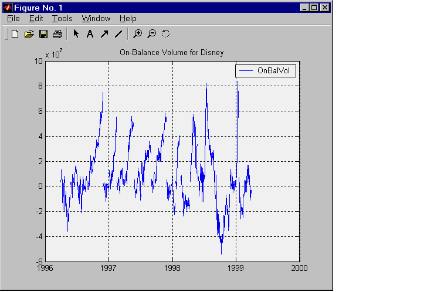Click the blue line sample in the legend
The width and height of the screenshot is (434, 292).
246,71
